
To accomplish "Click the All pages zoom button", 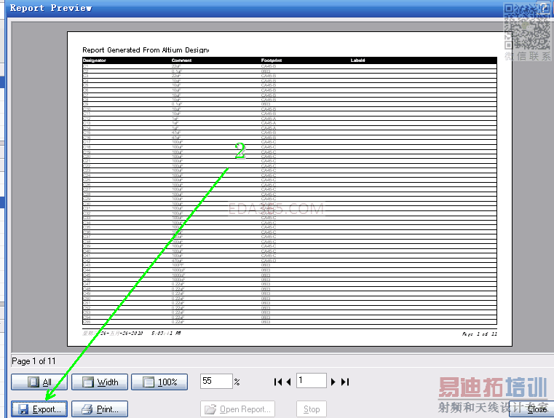I will click(x=39, y=382).
